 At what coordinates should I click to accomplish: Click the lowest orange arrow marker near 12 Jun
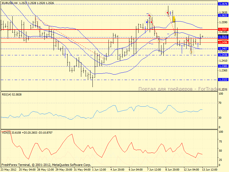(191, 52)
